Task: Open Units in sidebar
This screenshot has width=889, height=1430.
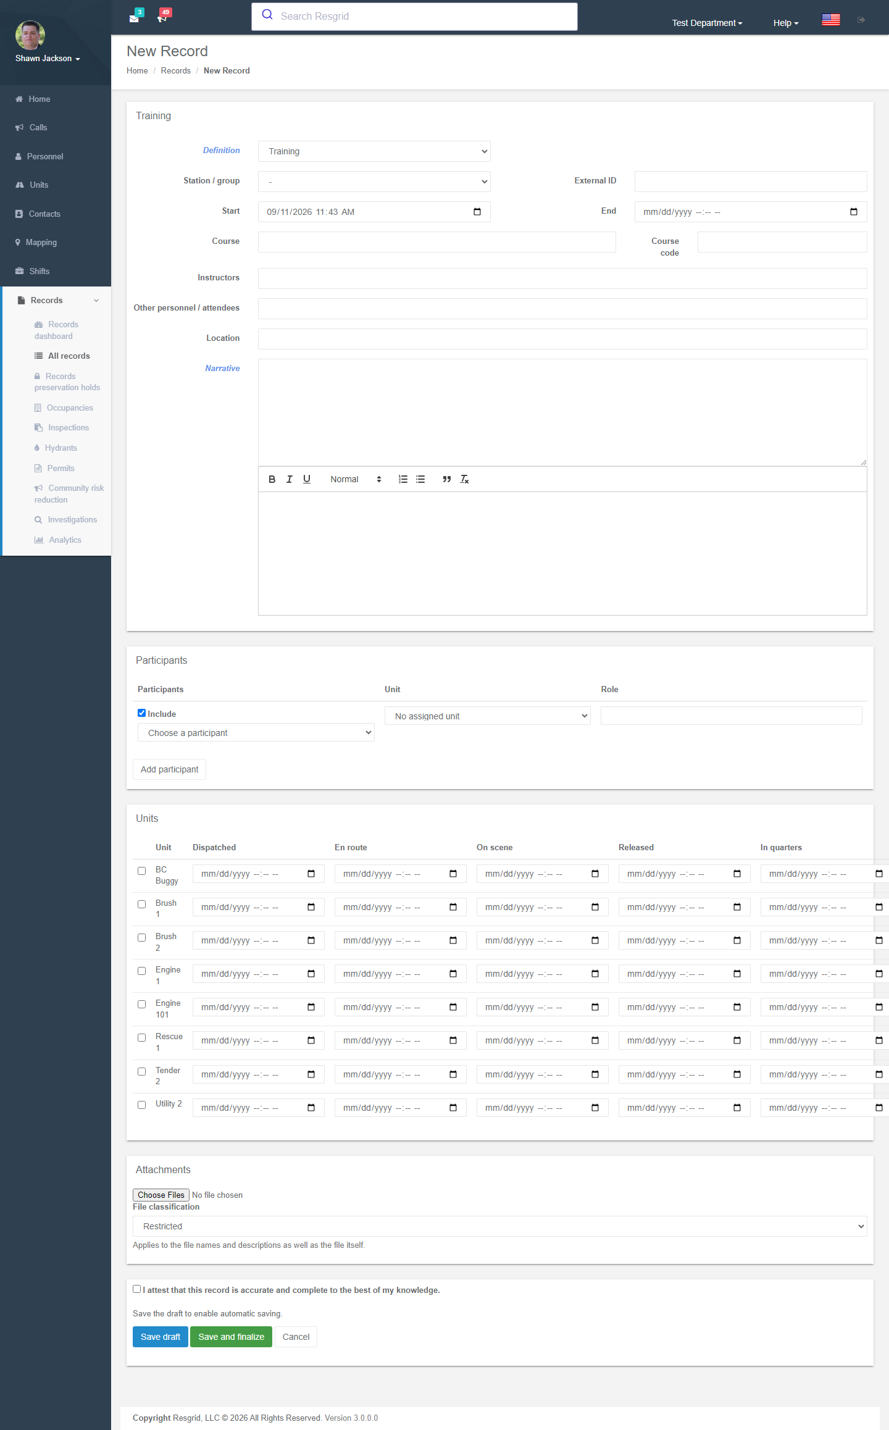Action: point(56,185)
